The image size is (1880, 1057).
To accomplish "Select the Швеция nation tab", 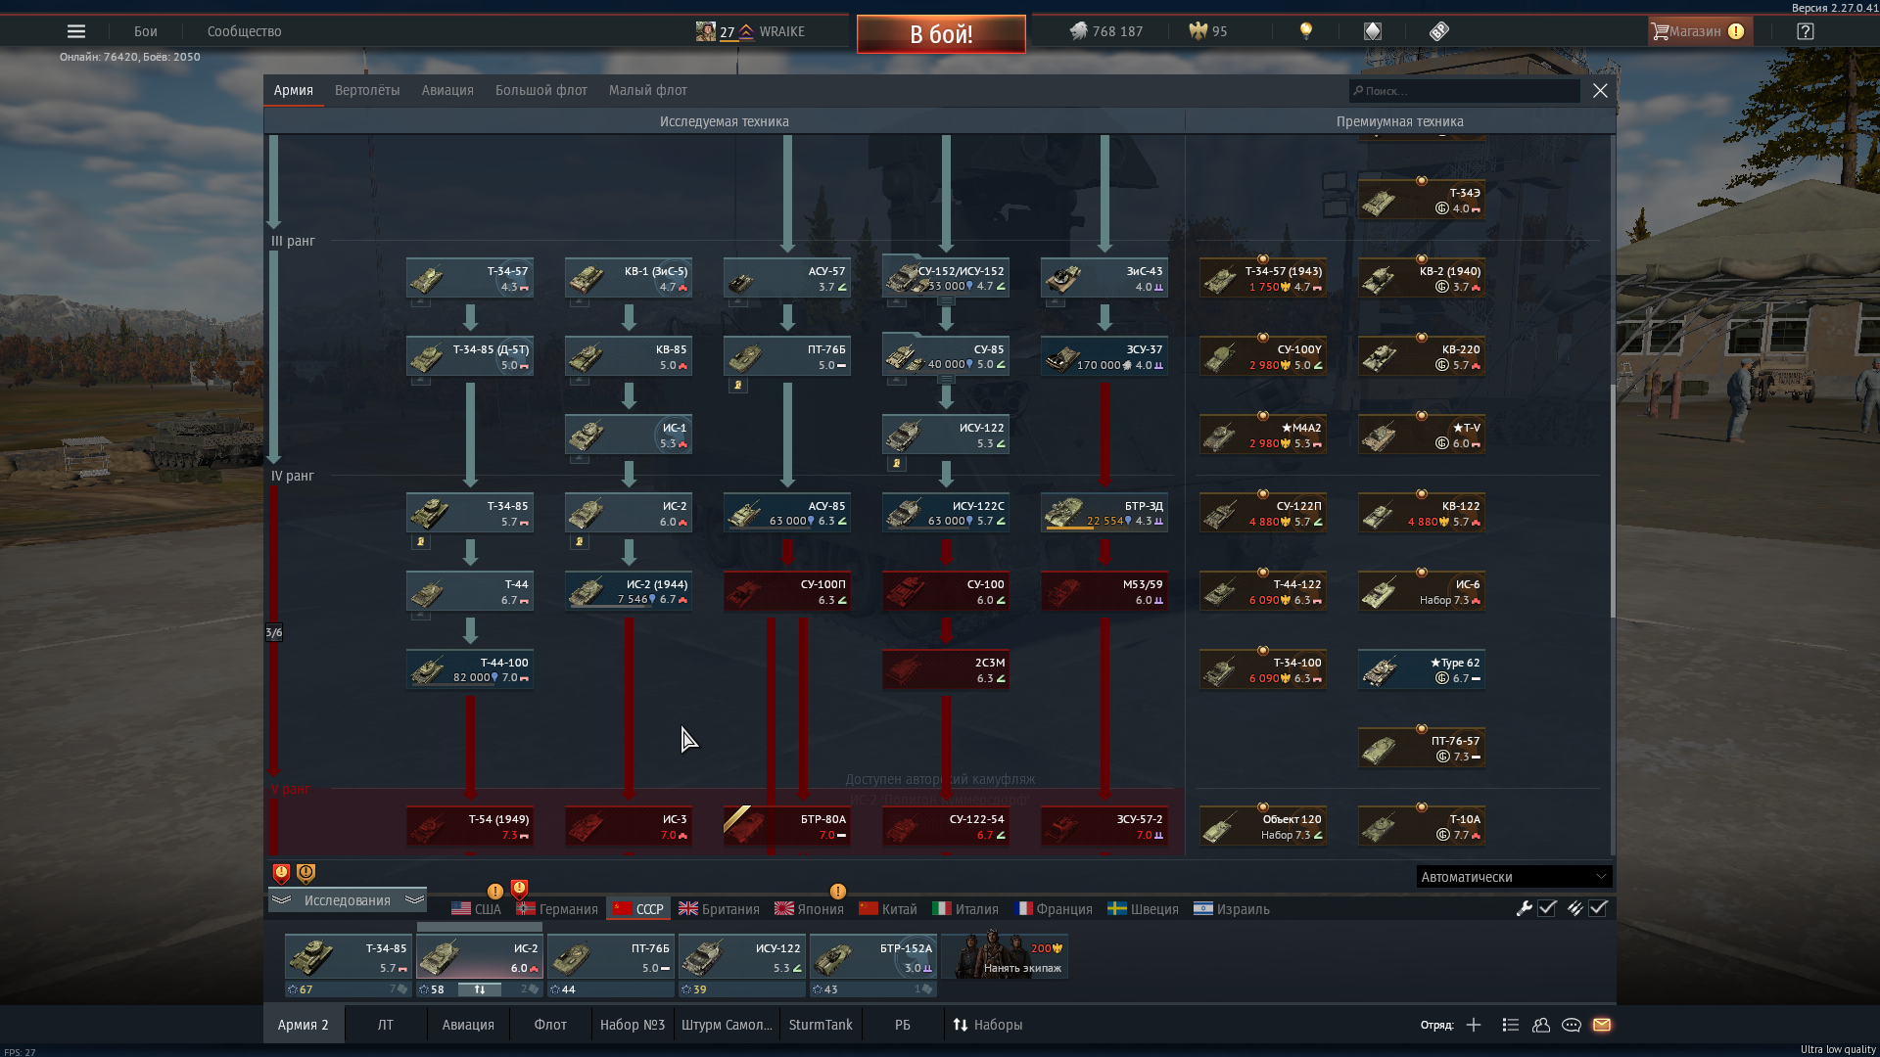I will coord(1143,909).
